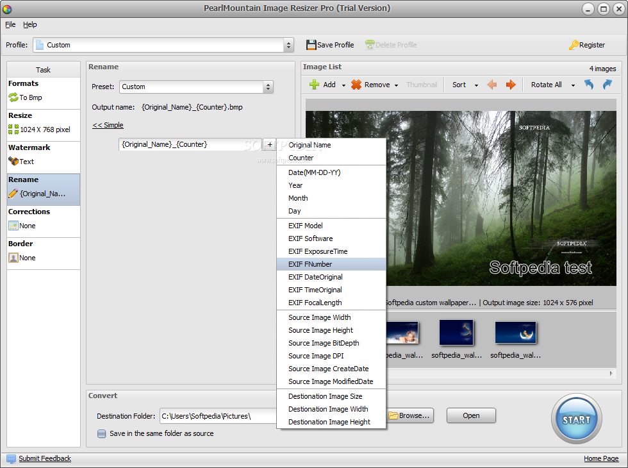Screen dimensions: 628x468
Task: Select EXIF FocalLength menu entry
Action: 331,303
